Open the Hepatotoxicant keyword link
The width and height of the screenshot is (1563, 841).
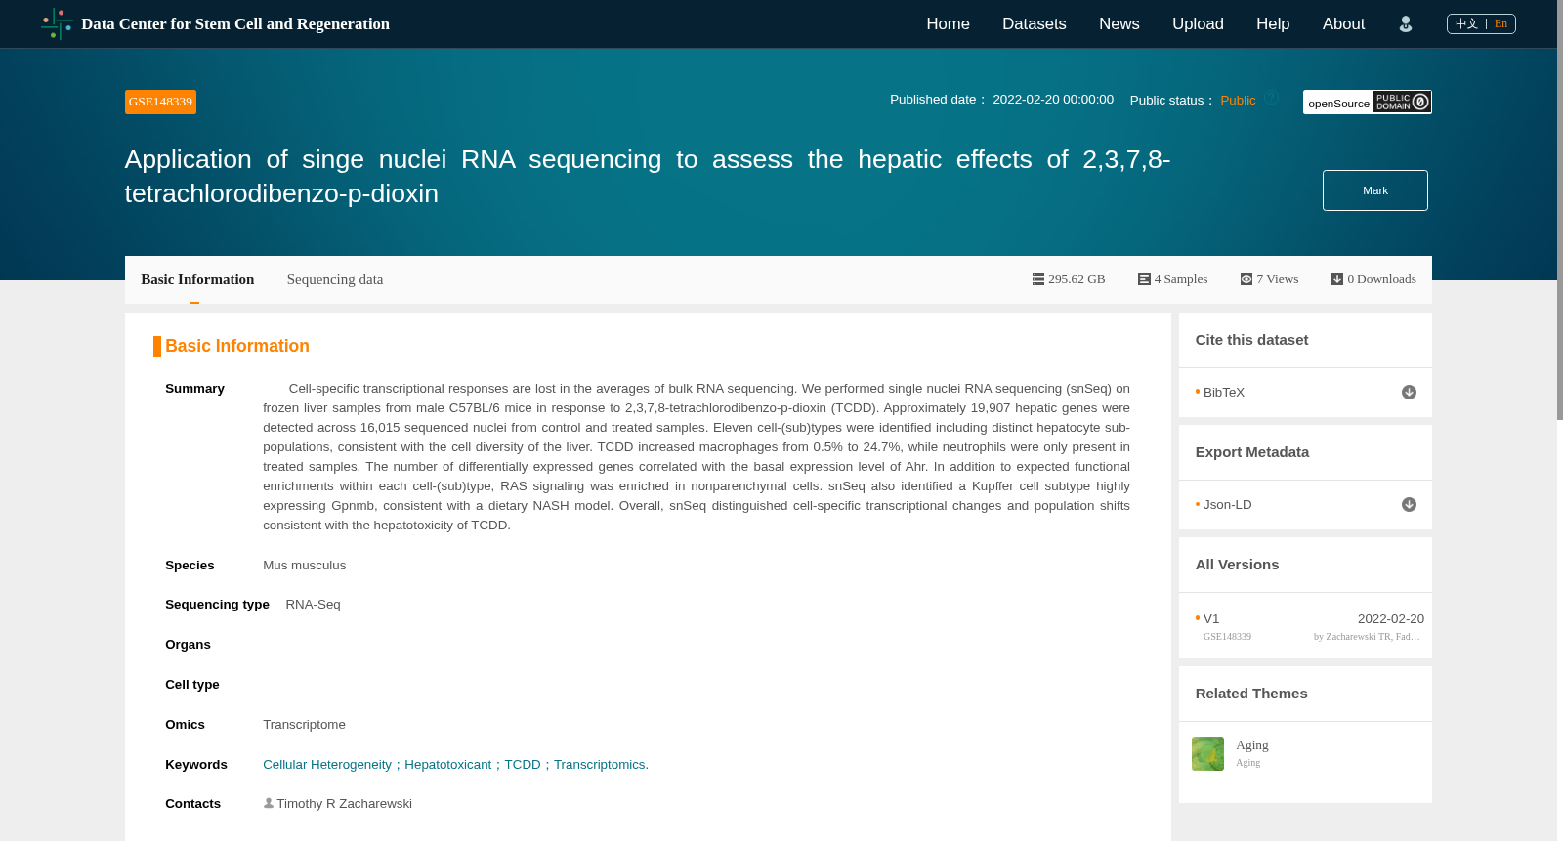click(447, 764)
